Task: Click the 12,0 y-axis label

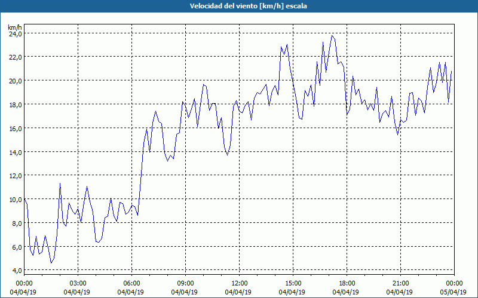Action: click(x=15, y=176)
